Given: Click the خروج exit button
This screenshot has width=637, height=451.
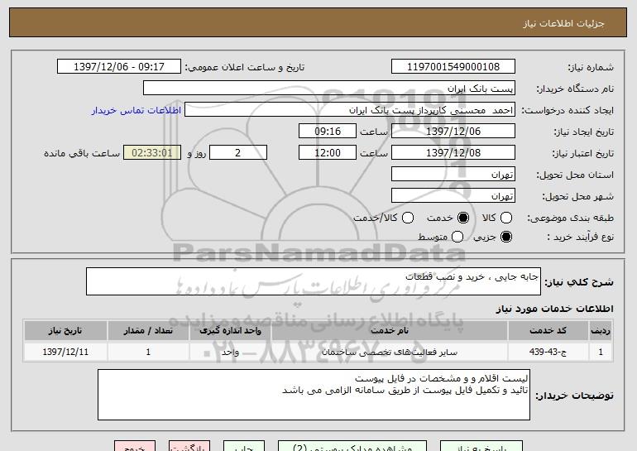Looking at the screenshot, I should [x=135, y=446].
